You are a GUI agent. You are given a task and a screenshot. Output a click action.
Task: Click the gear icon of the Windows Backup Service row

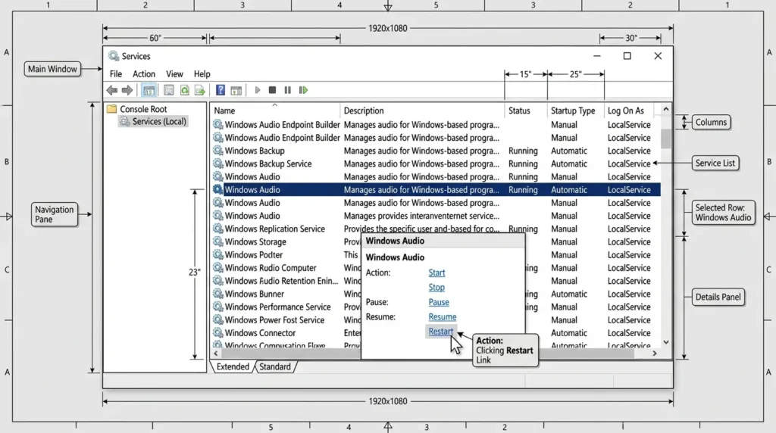(217, 163)
